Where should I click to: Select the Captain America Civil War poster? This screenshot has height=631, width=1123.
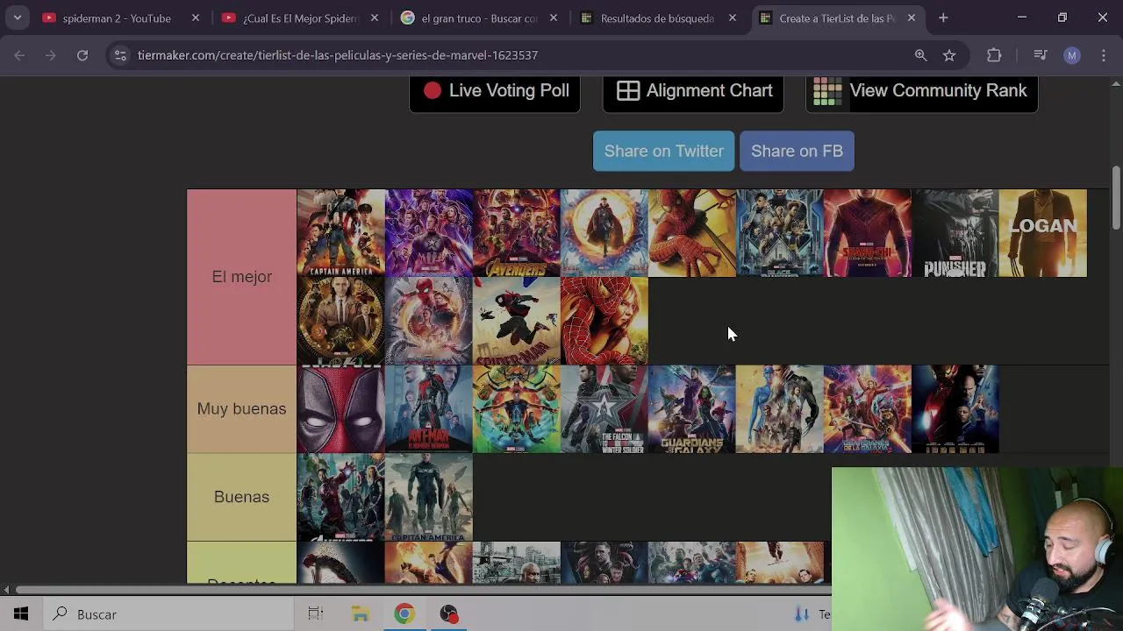(x=341, y=233)
